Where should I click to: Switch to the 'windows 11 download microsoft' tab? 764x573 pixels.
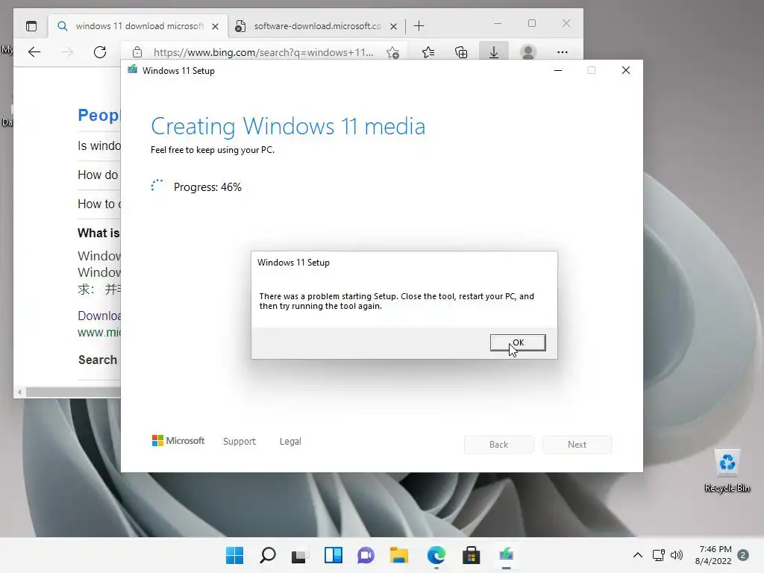[x=137, y=26]
